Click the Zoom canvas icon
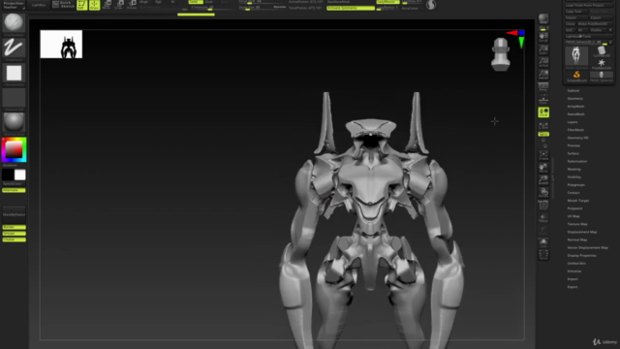 [543, 49]
